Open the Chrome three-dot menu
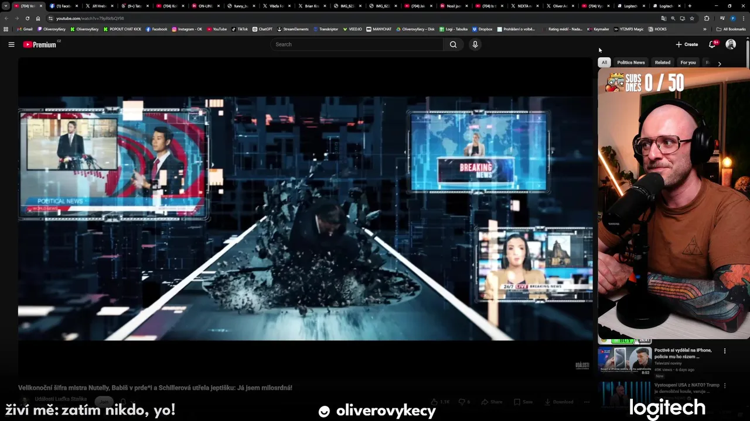 point(744,18)
